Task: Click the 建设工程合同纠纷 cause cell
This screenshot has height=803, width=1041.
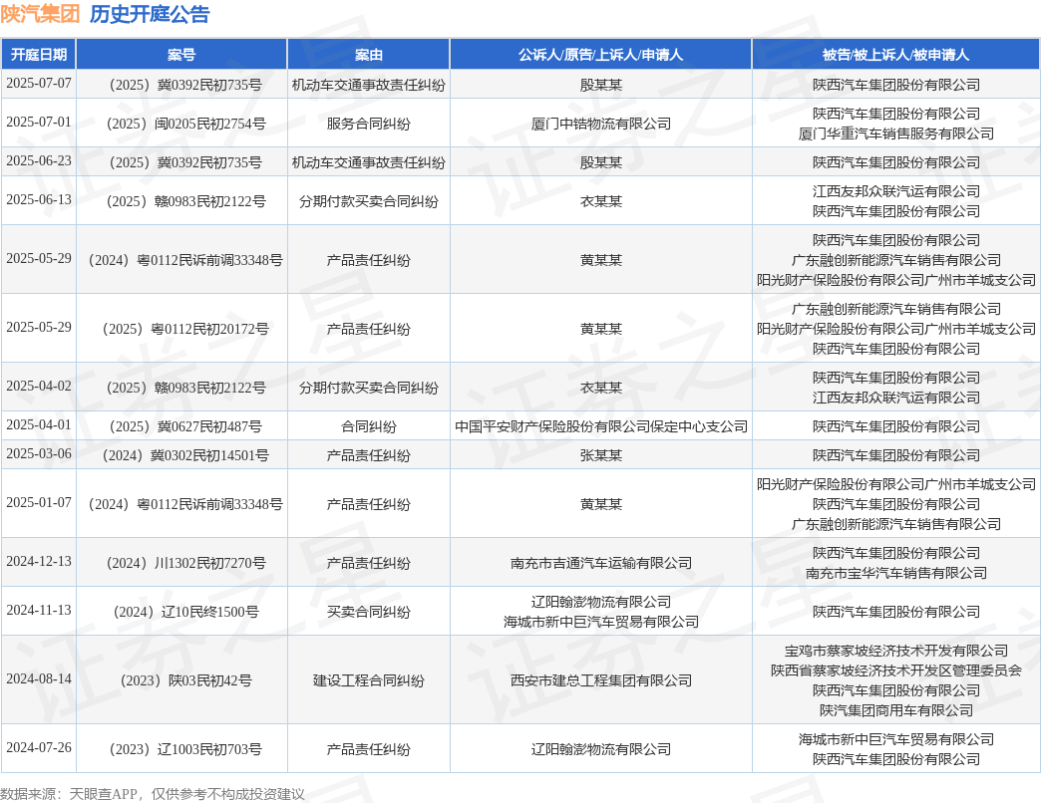Action: click(x=369, y=681)
